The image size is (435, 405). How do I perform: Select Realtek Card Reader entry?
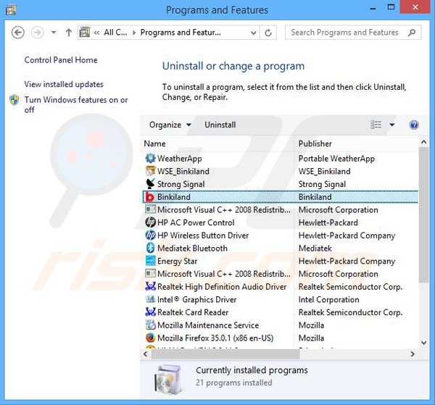tap(193, 312)
